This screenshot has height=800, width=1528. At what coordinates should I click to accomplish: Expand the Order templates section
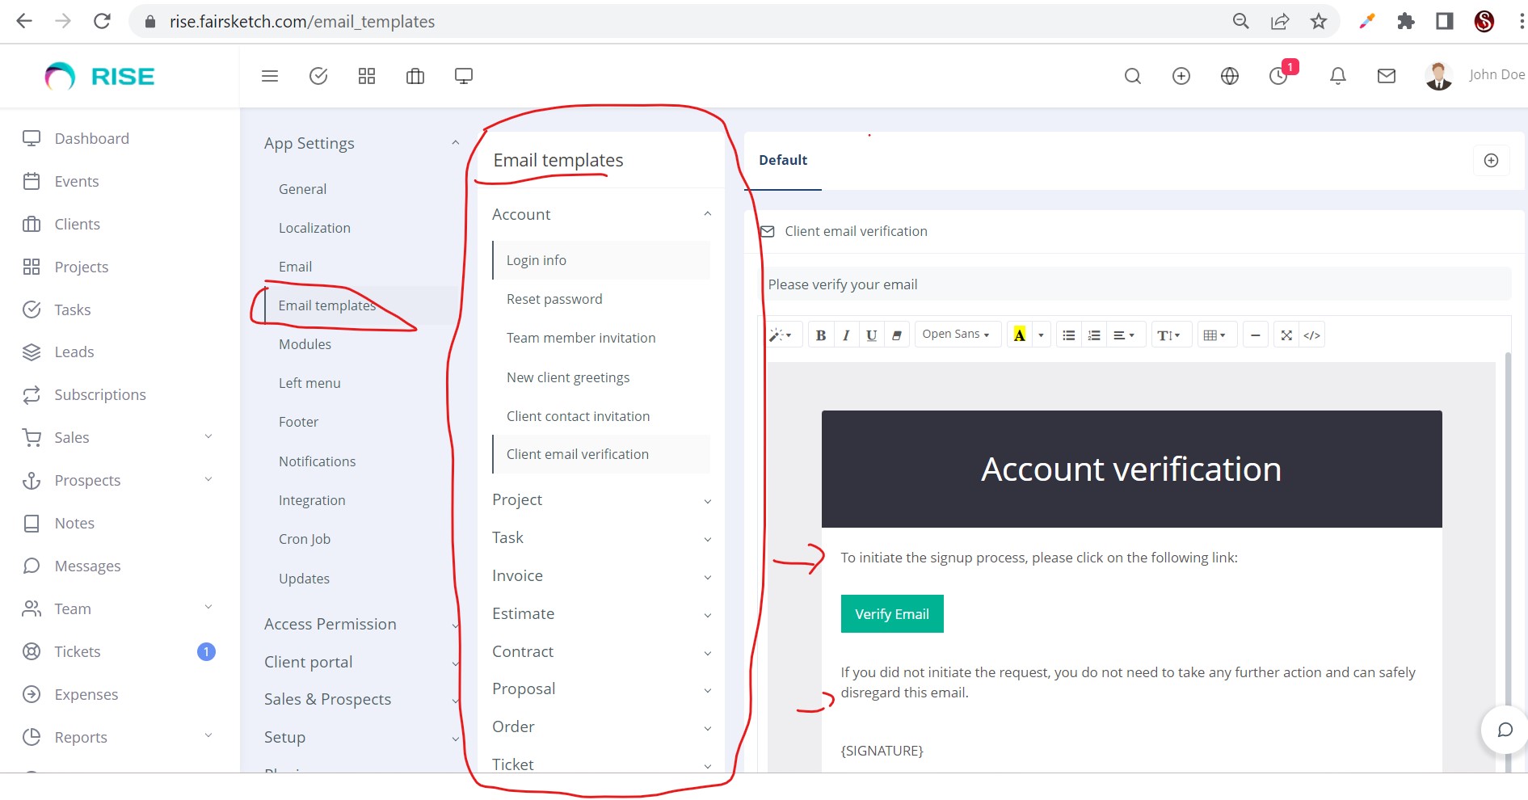[601, 726]
